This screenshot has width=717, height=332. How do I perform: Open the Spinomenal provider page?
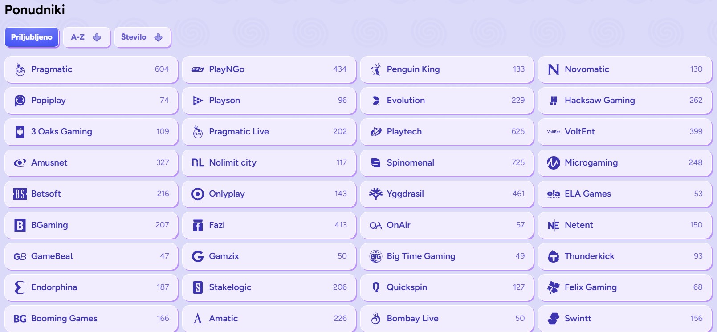point(447,163)
